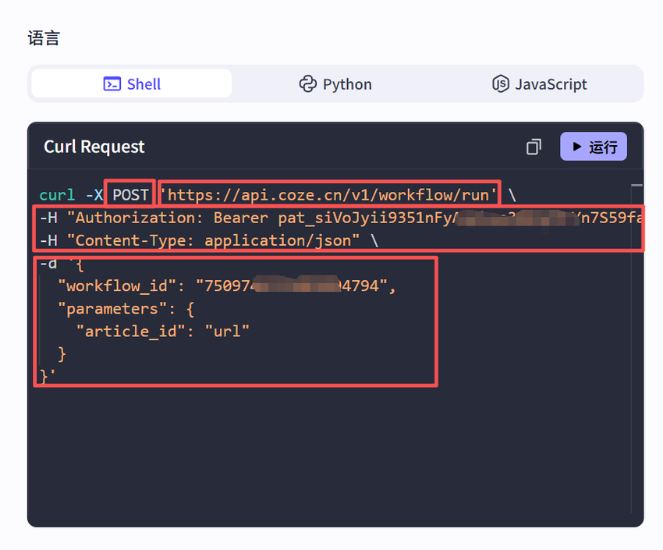Click the vertical scrollbar in code panel
663x550 pixels.
(x=636, y=349)
